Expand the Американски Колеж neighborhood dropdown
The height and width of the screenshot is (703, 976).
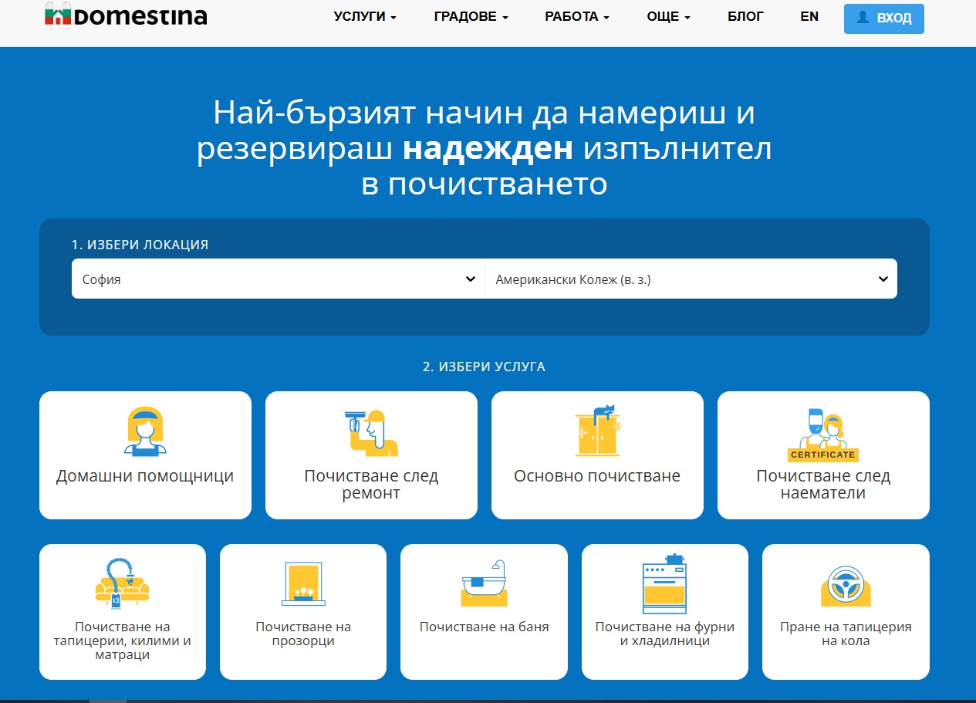(691, 279)
